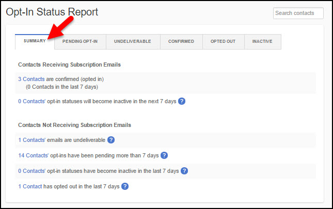Open the 1 Contacts undeliverable link
The height and width of the screenshot is (209, 333).
coord(31,140)
